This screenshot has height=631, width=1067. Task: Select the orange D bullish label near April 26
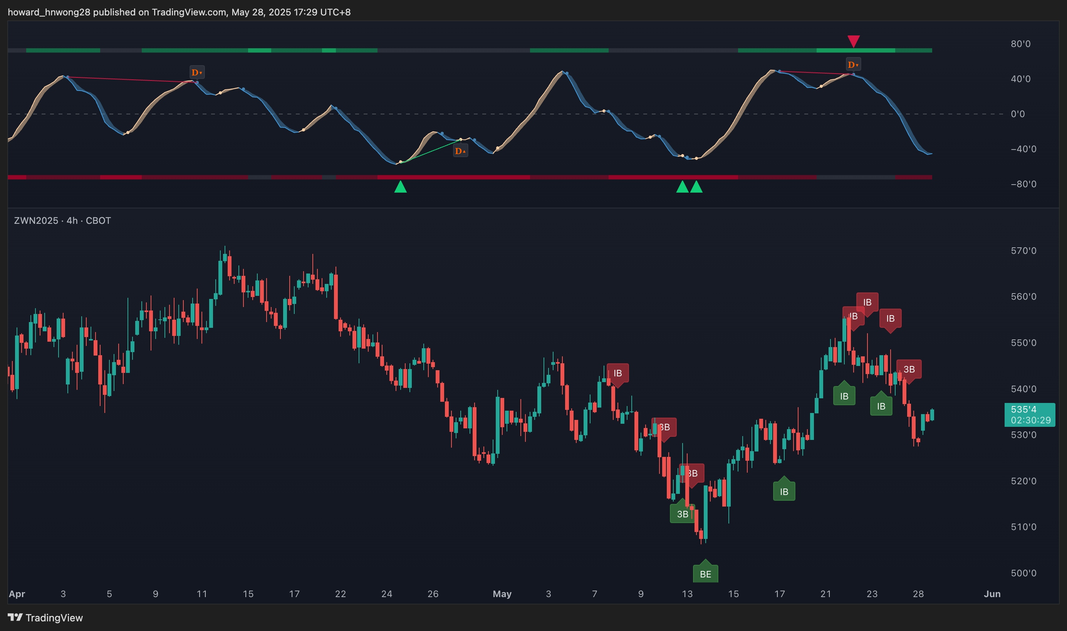click(x=460, y=151)
